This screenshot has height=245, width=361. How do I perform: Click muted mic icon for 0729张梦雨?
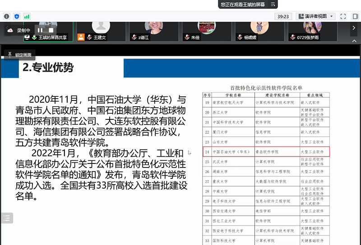tap(293, 37)
